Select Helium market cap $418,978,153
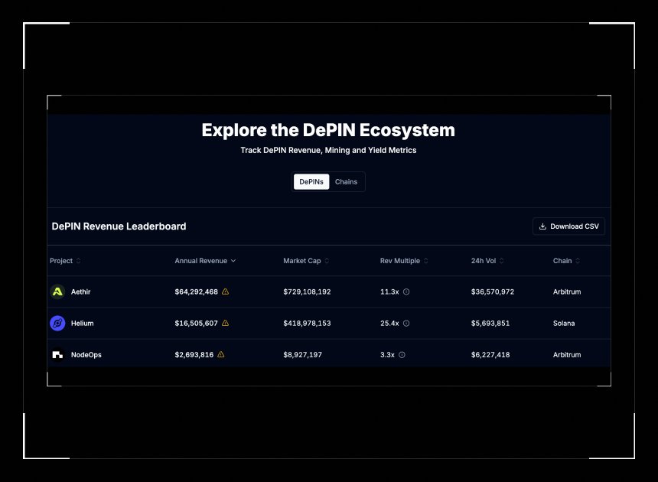Viewport: 658px width, 482px height. [307, 323]
